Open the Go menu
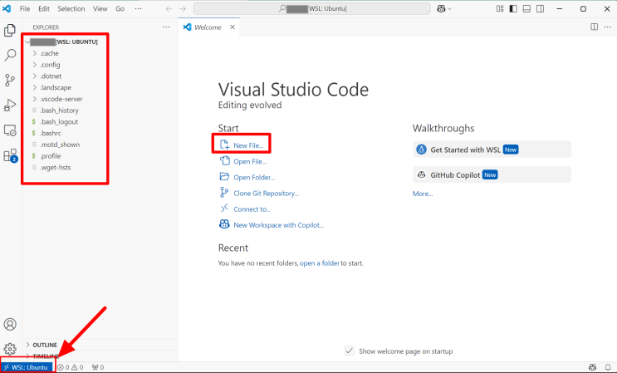This screenshot has width=617, height=373. coord(120,8)
